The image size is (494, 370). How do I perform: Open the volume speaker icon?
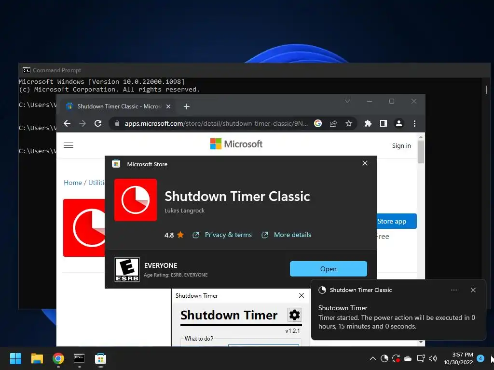(433, 358)
